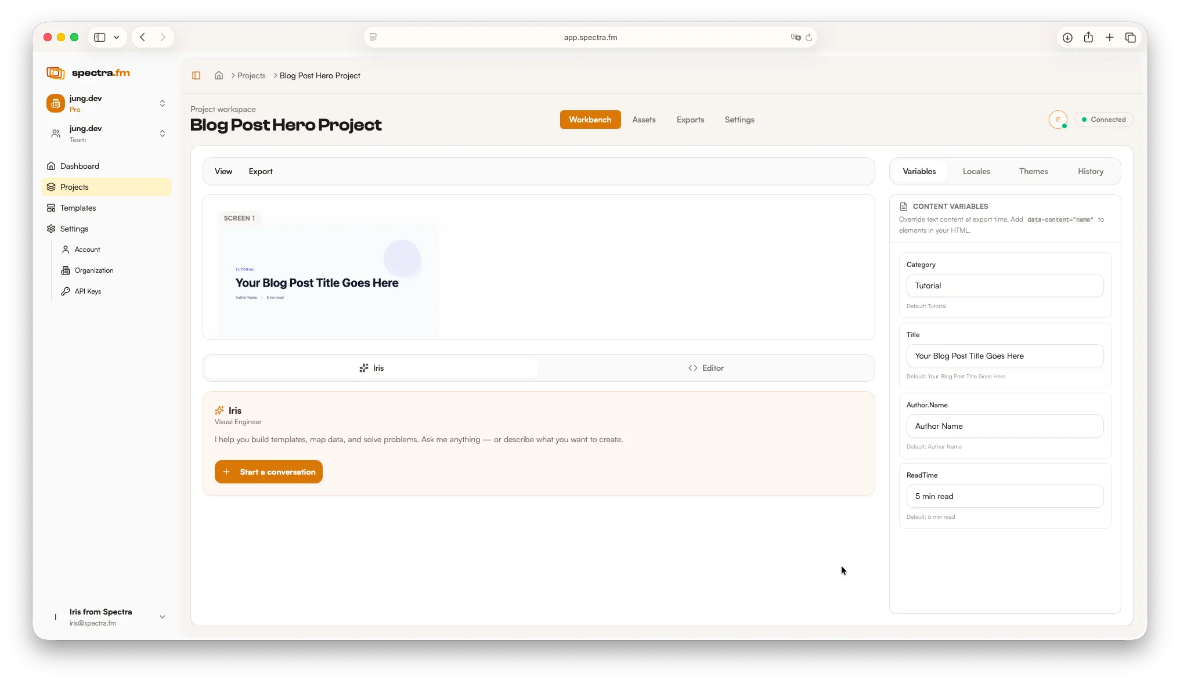The width and height of the screenshot is (1180, 683).
Task: Open the API Keys settings
Action: tap(87, 291)
